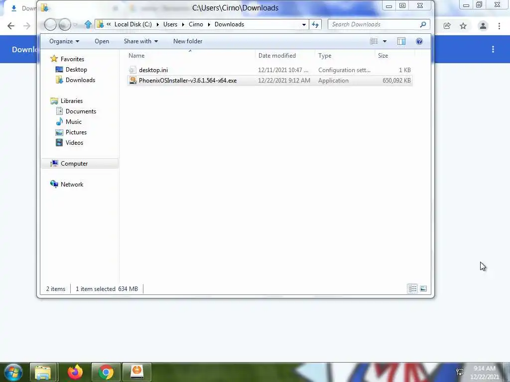Click the search magnifier icon in Explorer
Image resolution: width=510 pixels, height=382 pixels.
coord(423,24)
